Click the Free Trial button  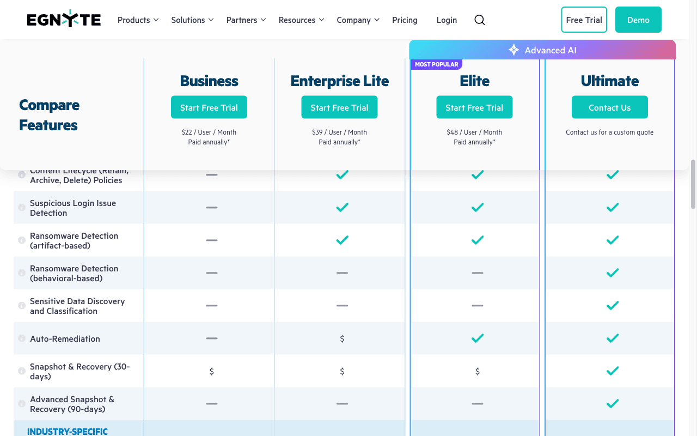click(584, 20)
